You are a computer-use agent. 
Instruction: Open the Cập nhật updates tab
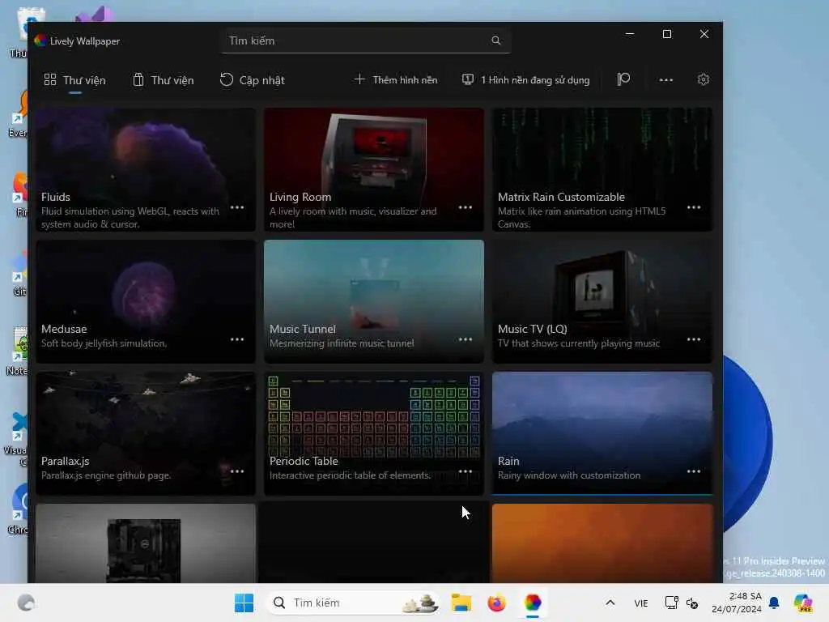(x=253, y=80)
